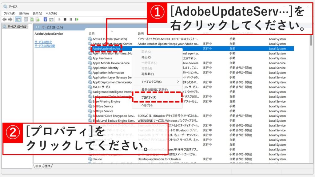Toggle the show/hide console tree toolbar icon
Screen dimensions: 315x177
pos(18,19)
